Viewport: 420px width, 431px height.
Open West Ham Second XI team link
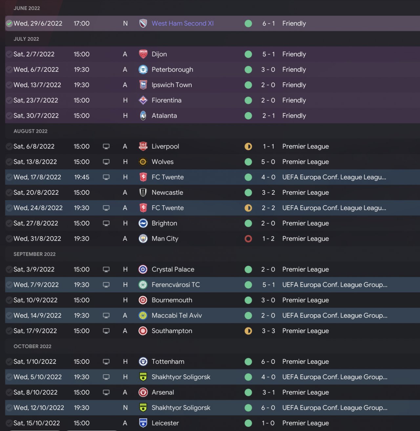pyautogui.click(x=182, y=24)
